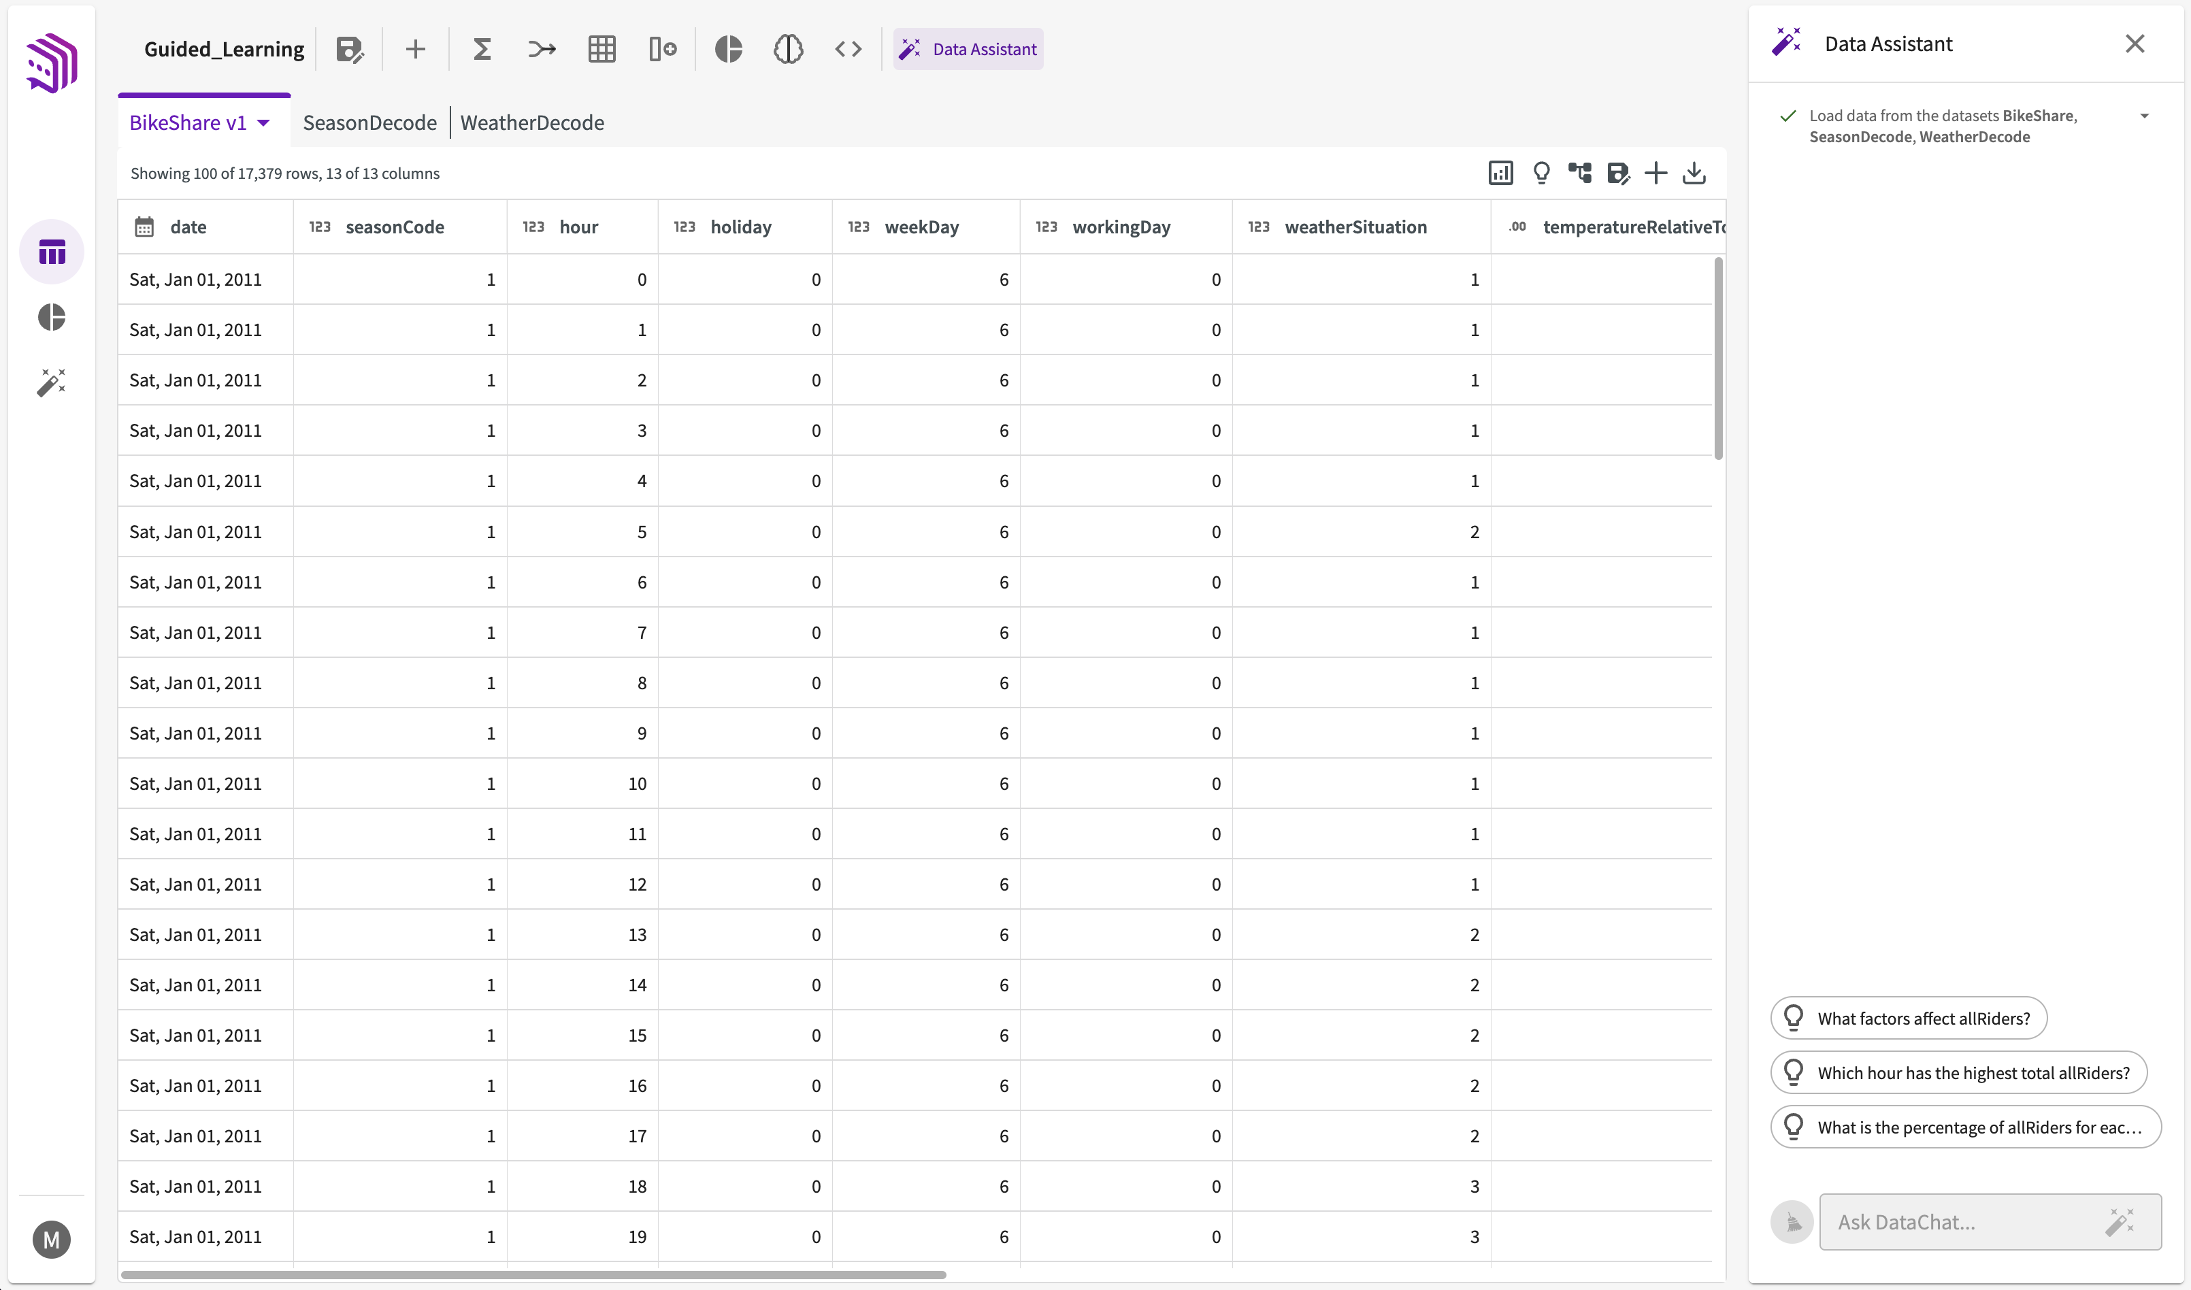The height and width of the screenshot is (1290, 2191).
Task: Click the rows and columns count text
Action: (285, 173)
